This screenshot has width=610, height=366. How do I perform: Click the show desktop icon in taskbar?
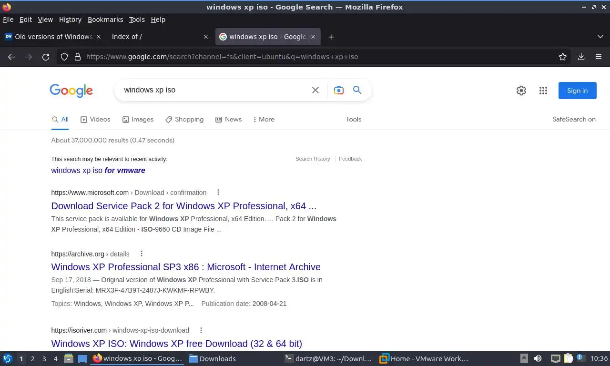pyautogui.click(x=82, y=358)
